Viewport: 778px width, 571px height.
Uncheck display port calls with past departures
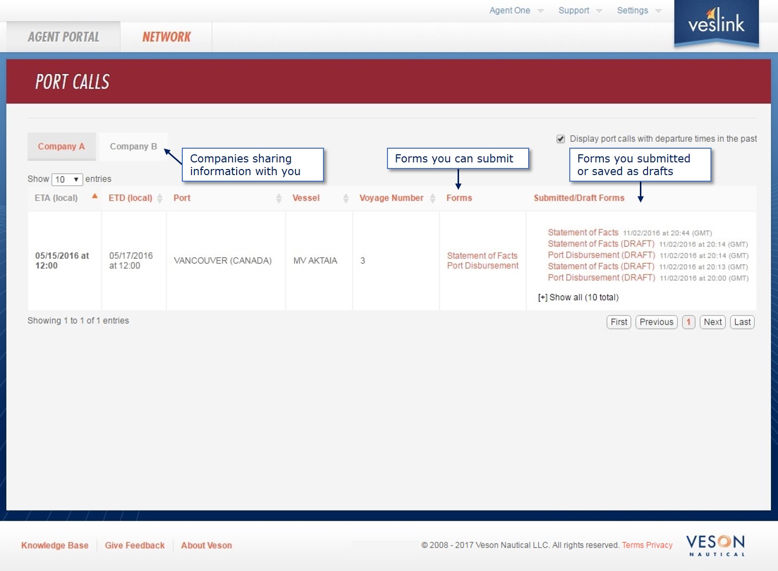tap(560, 138)
